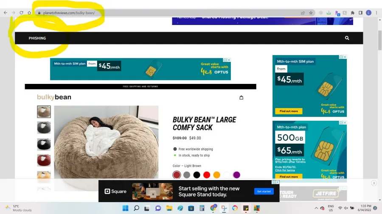Close the 500GB sidebar Optus ad
Viewport: 382px width, 214px height.
[x=345, y=122]
